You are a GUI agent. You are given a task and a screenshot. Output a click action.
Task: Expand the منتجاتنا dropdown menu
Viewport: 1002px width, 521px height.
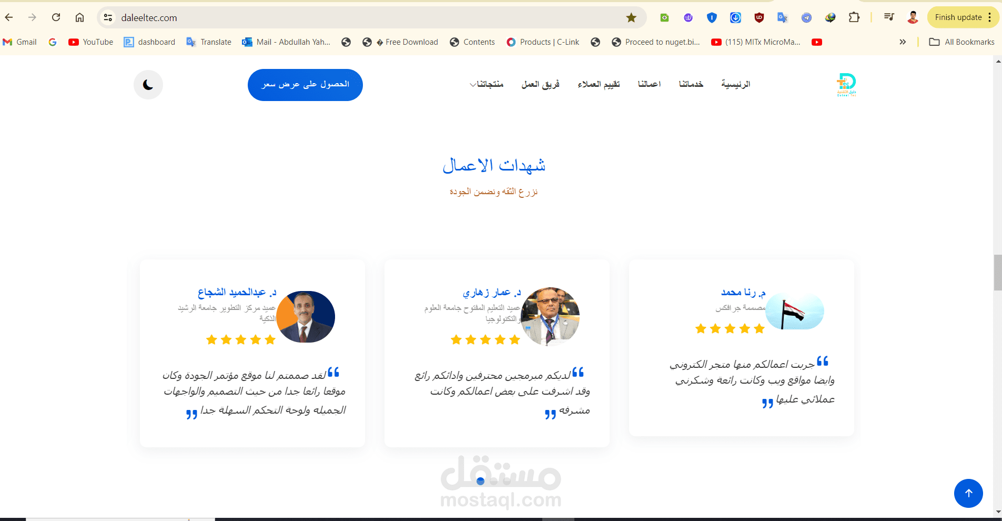487,84
